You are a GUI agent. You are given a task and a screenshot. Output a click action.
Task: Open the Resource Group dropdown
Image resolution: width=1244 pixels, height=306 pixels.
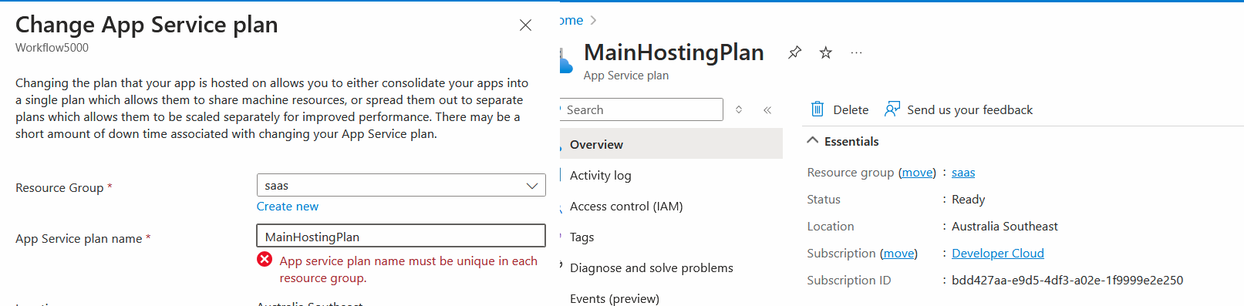pos(401,185)
